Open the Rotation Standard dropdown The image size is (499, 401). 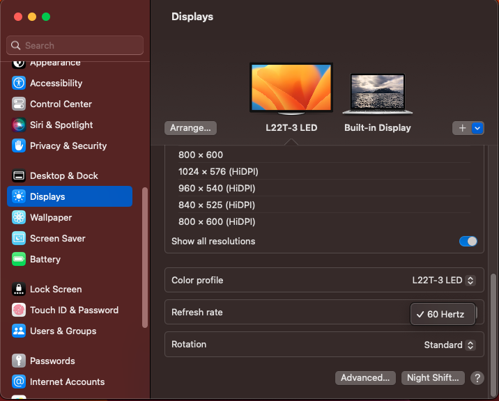pos(450,345)
